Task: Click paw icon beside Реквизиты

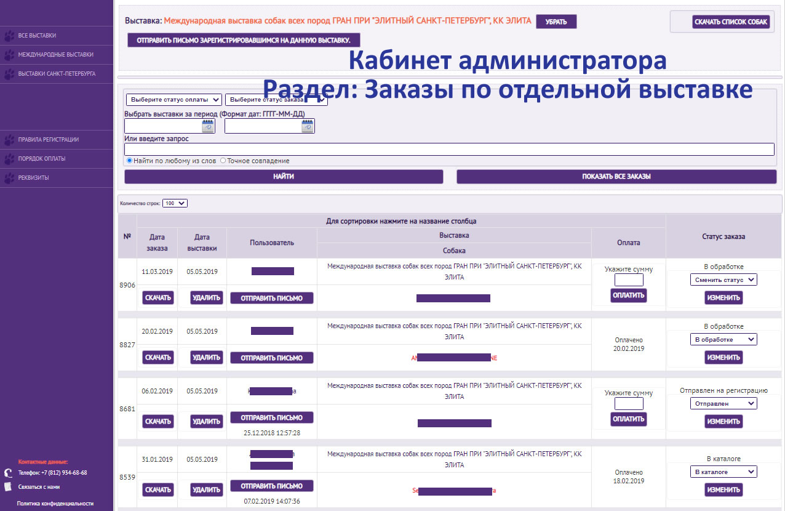Action: tap(9, 178)
